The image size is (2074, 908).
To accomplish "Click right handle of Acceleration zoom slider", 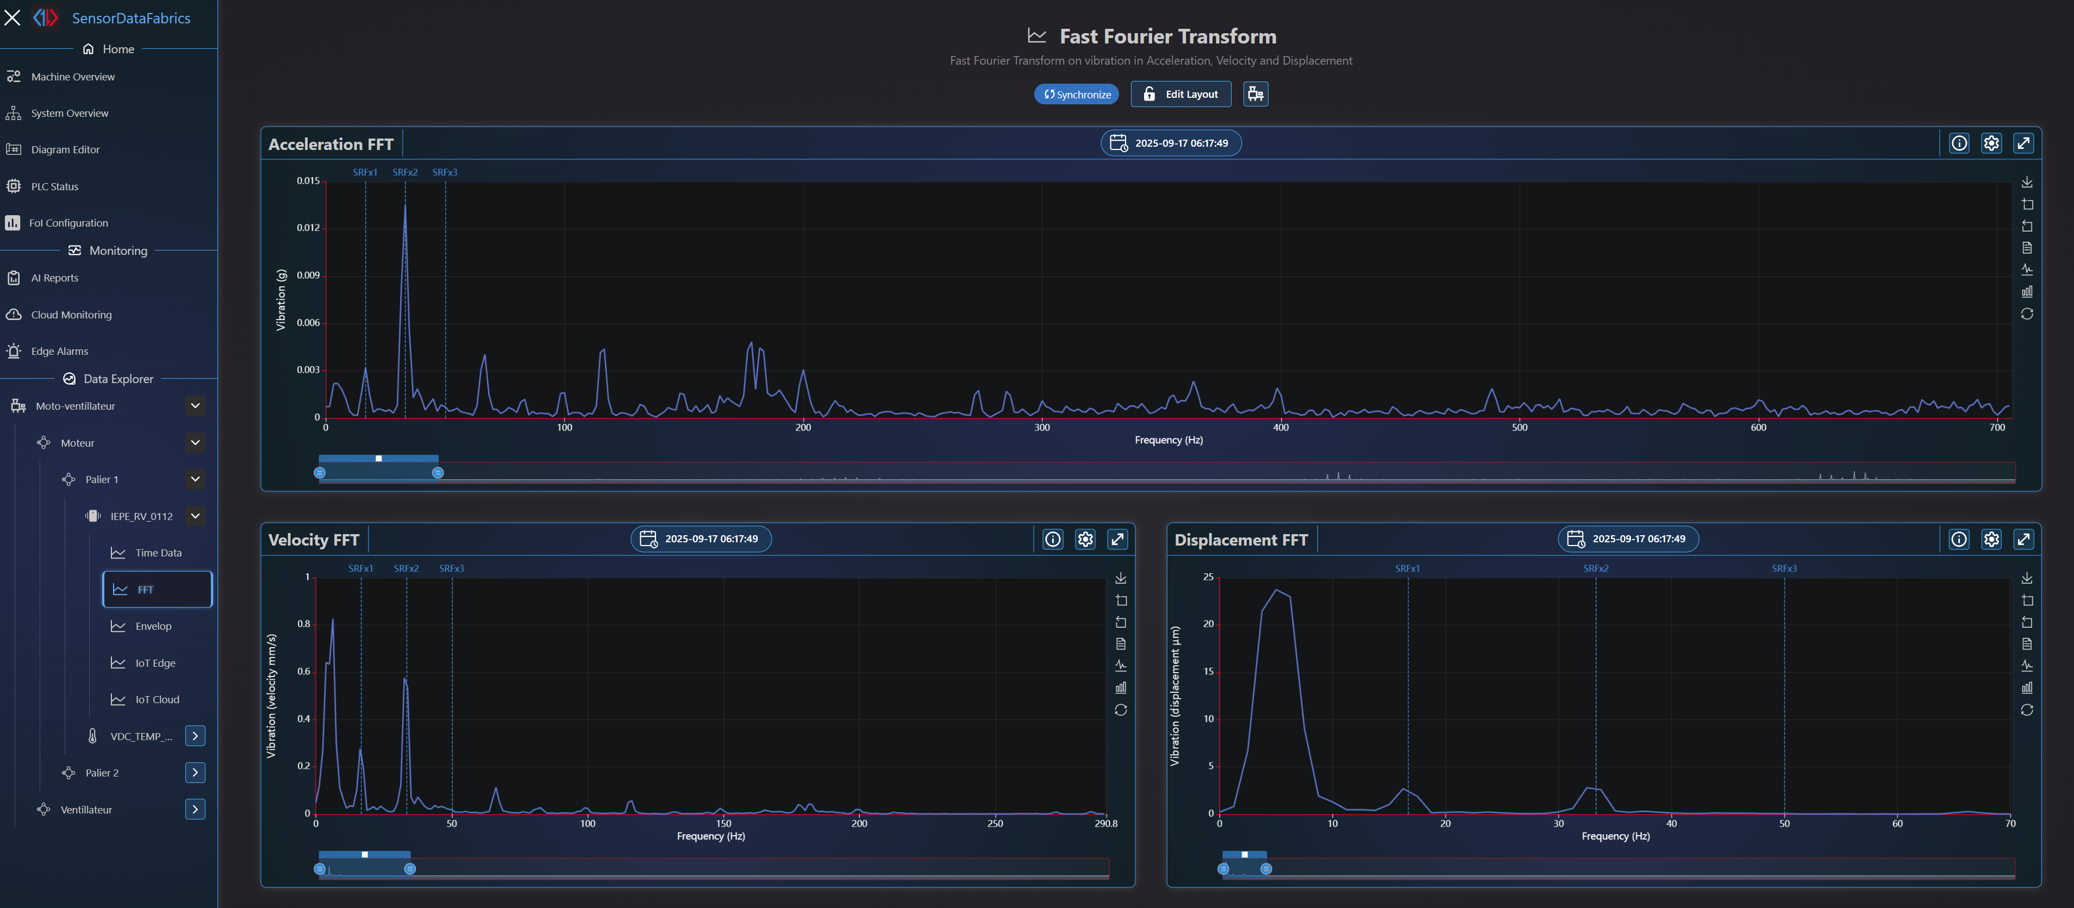I will [x=437, y=473].
